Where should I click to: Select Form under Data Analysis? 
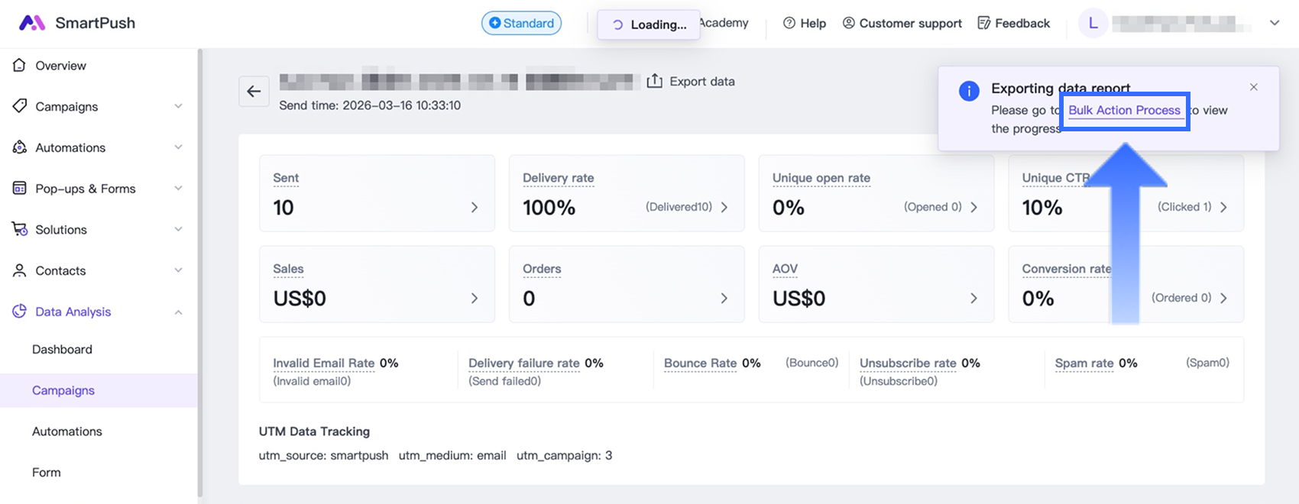[47, 472]
